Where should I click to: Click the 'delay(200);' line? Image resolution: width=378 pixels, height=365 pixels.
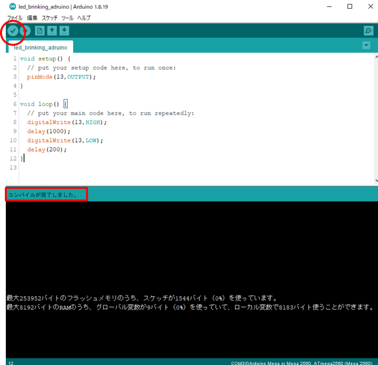pyautogui.click(x=47, y=150)
